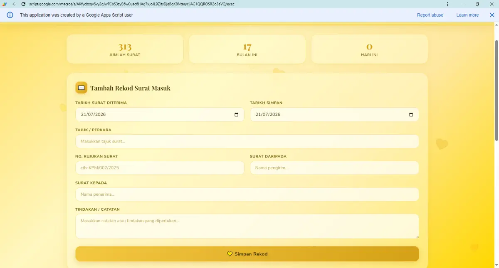Minimize the browser window
This screenshot has width=499, height=268.
tap(463, 4)
